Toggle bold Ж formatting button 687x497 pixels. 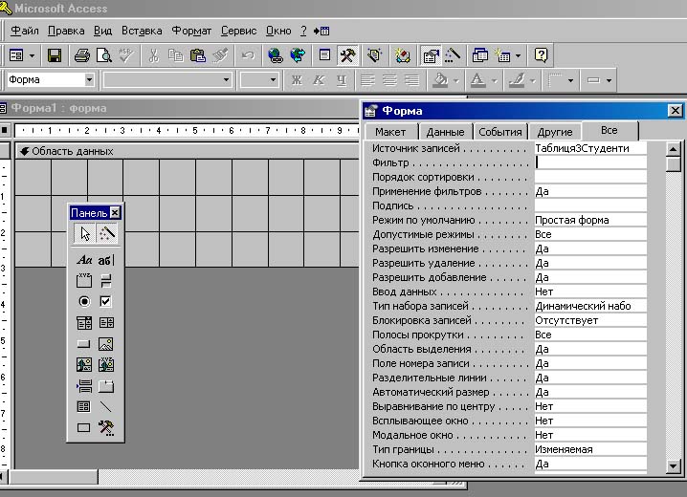pos(297,80)
